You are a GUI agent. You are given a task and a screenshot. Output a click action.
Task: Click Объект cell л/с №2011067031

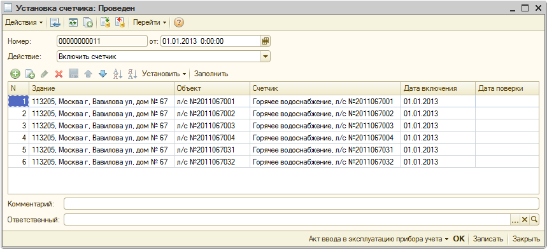[212, 150]
